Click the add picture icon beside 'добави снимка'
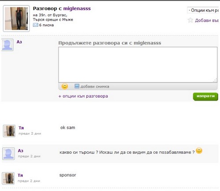Viewport: 220px width, 191px height. click(x=77, y=86)
